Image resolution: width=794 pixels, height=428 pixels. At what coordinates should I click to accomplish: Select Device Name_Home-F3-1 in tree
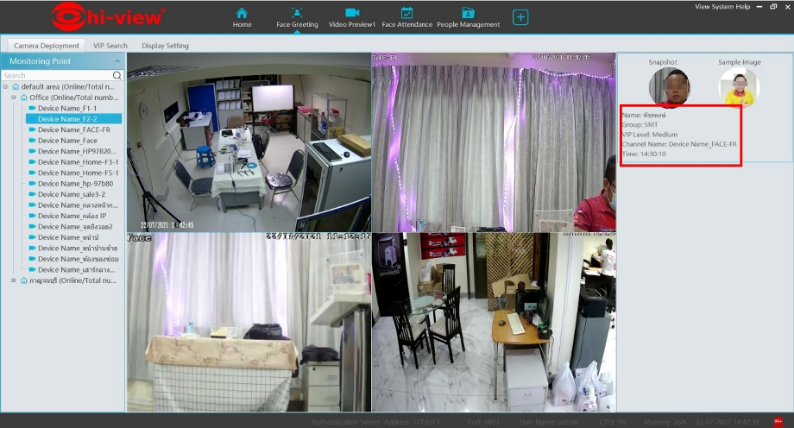(78, 162)
